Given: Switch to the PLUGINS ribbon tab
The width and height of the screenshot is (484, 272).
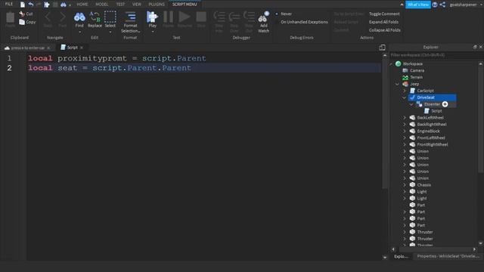Looking at the screenshot, I should click(x=157, y=5).
